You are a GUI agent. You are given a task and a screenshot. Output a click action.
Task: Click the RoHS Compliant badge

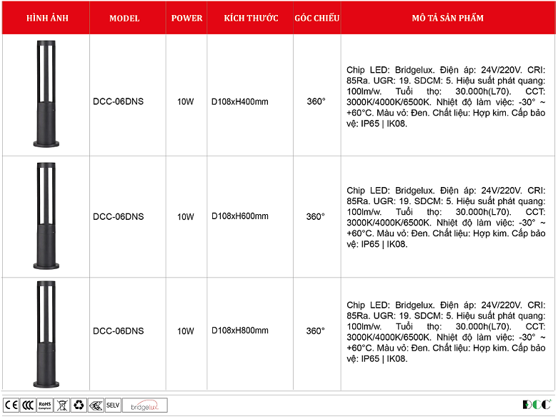(45, 405)
